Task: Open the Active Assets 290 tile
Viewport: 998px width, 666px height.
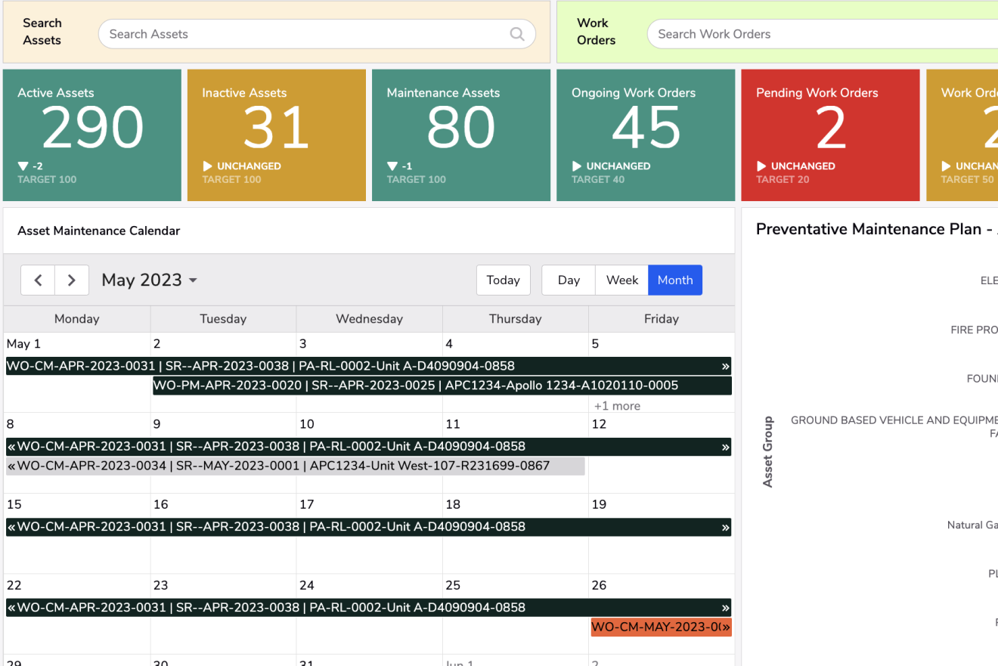Action: [92, 135]
